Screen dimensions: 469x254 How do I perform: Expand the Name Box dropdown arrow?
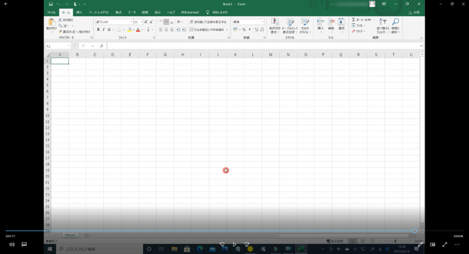(69, 46)
